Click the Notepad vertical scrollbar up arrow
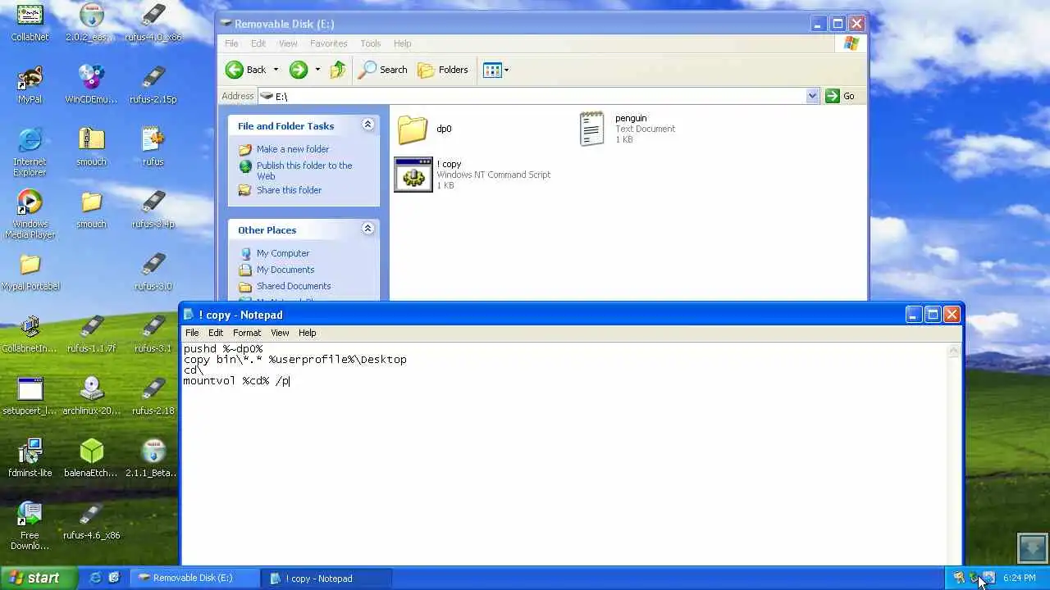This screenshot has width=1050, height=590. click(953, 350)
